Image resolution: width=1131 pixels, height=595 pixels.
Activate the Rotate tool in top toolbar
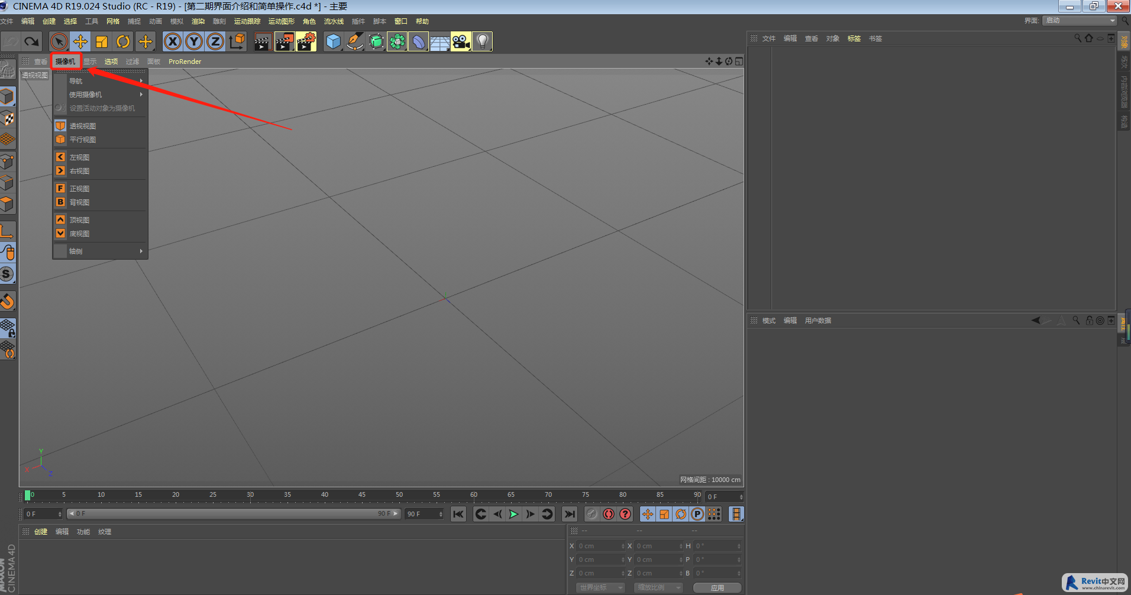click(x=123, y=41)
